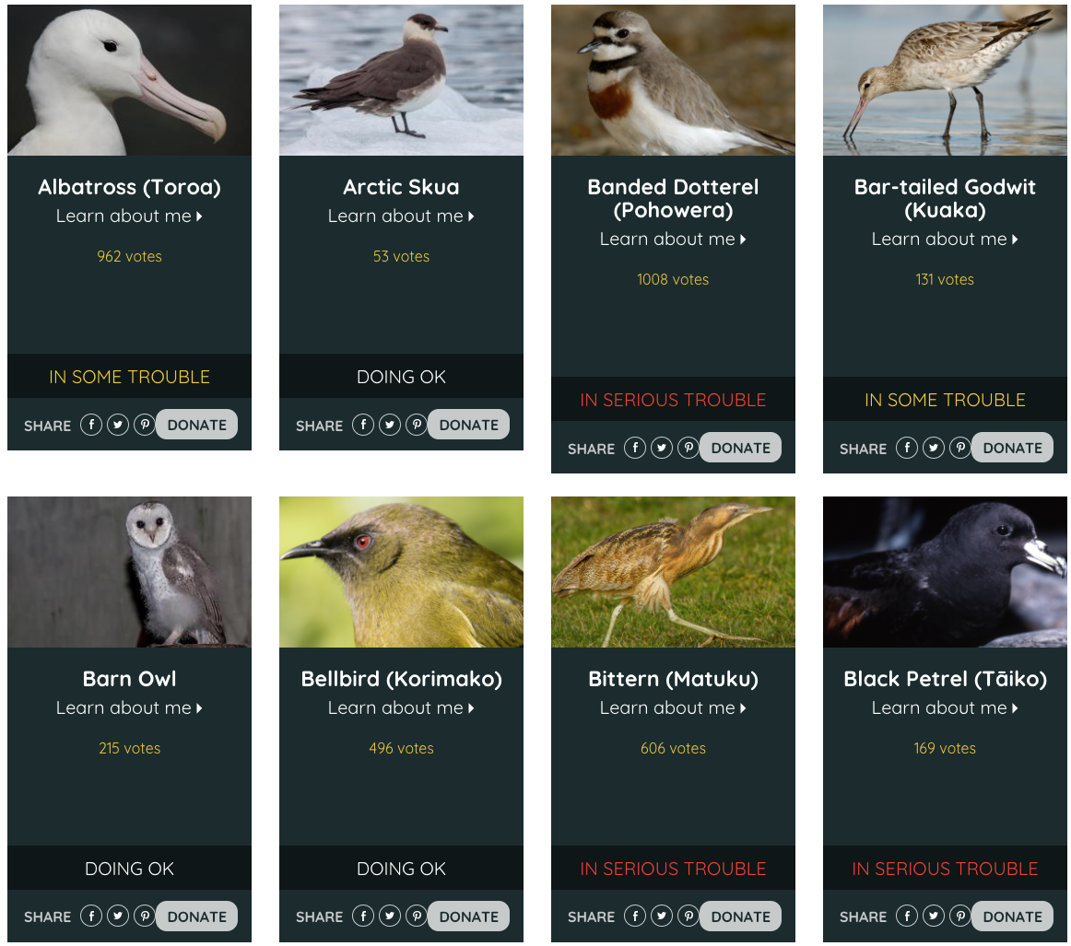The width and height of the screenshot is (1071, 946).
Task: Pin Banded Dotterel on Pinterest
Action: (x=688, y=448)
